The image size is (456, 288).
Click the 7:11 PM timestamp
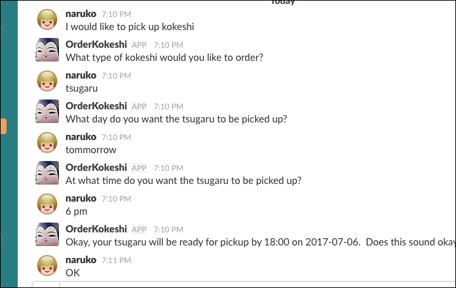pyautogui.click(x=117, y=261)
